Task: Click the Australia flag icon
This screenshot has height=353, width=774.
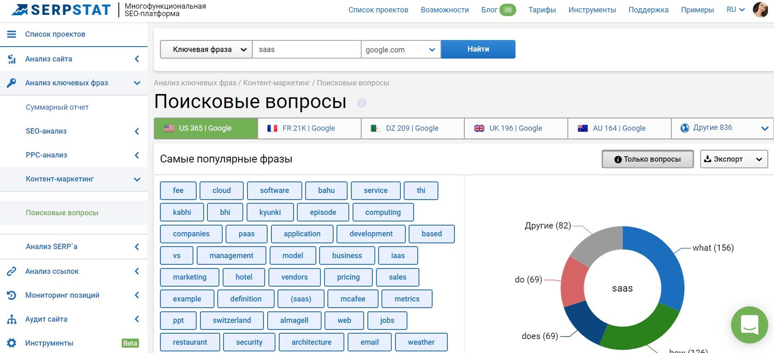Action: [x=583, y=128]
